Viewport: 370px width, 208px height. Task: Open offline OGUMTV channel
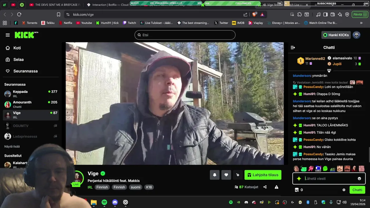31,126
